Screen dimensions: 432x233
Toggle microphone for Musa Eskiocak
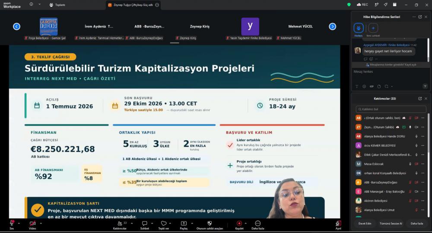[x=410, y=164]
